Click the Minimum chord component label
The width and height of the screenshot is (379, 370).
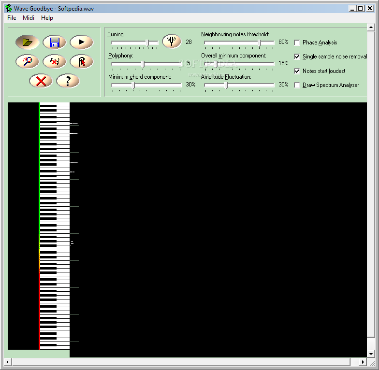click(139, 77)
